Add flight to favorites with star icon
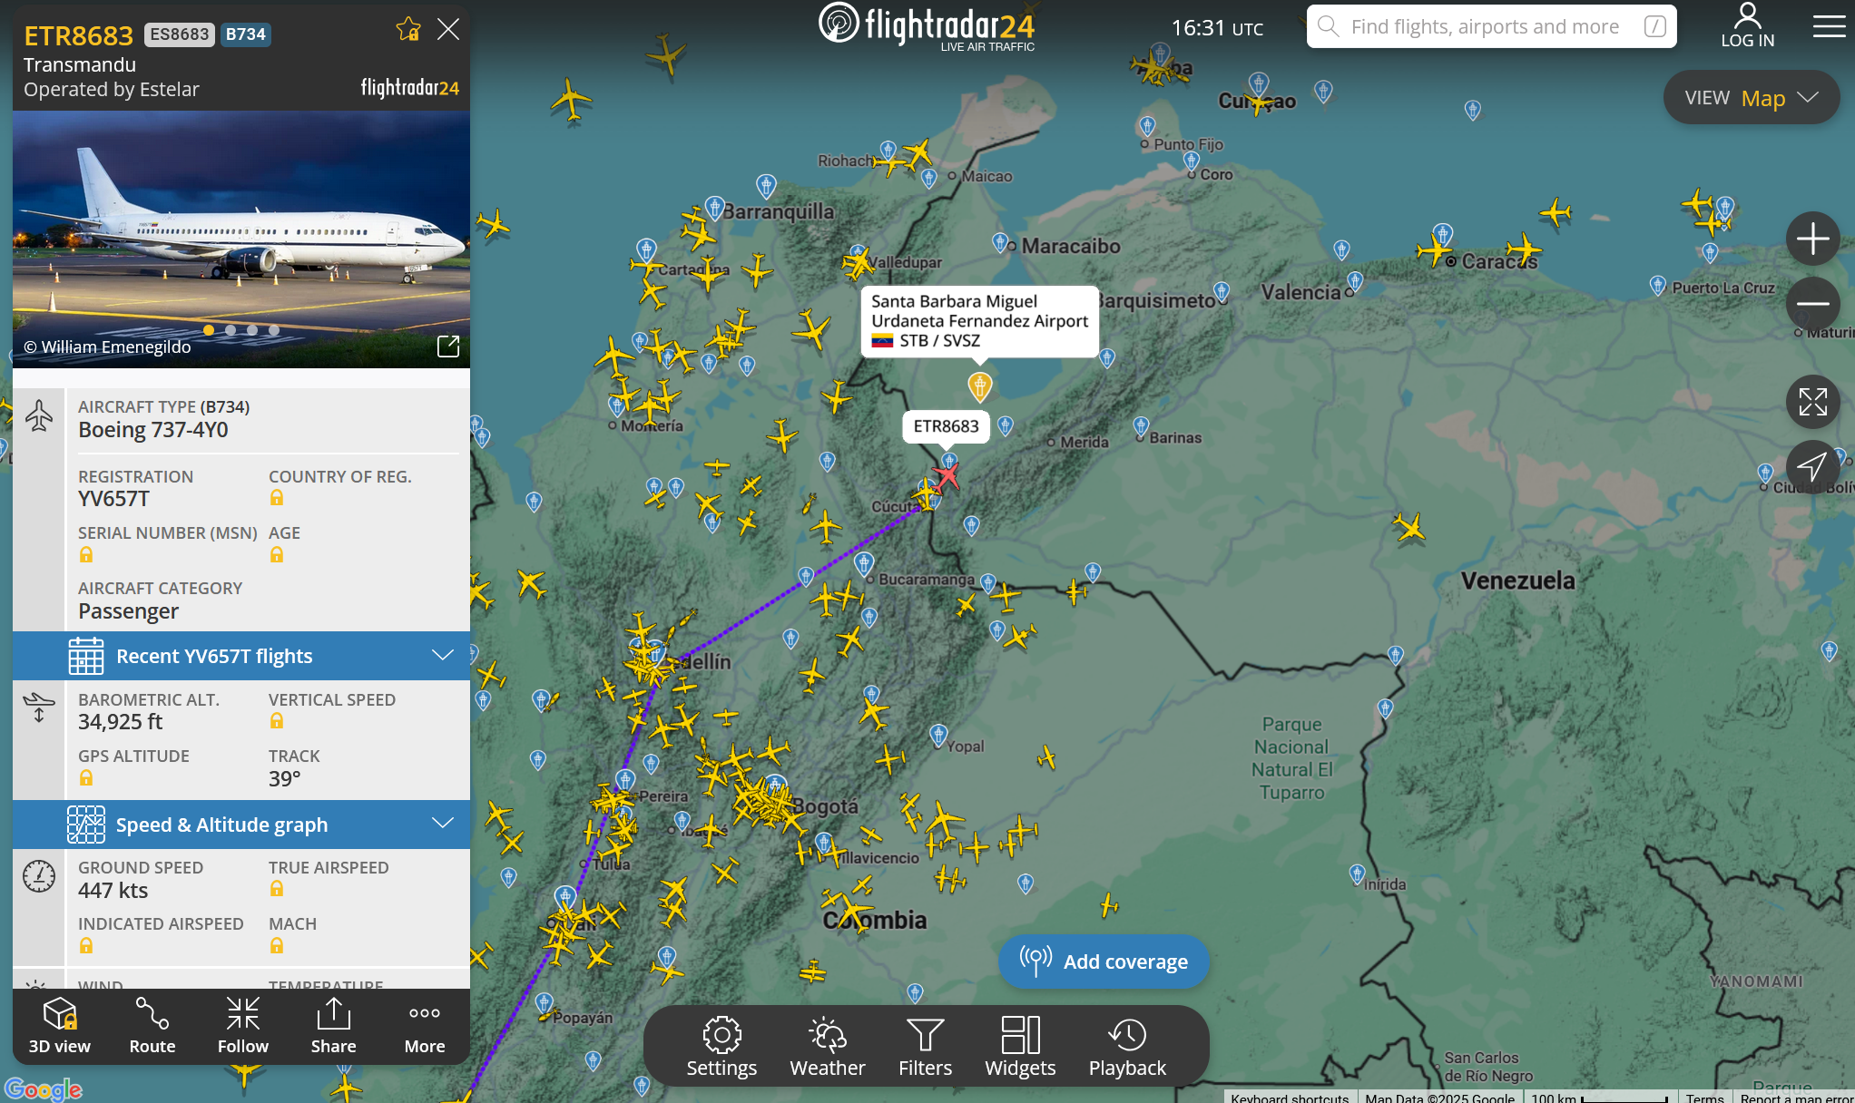Image resolution: width=1855 pixels, height=1103 pixels. coord(408,30)
